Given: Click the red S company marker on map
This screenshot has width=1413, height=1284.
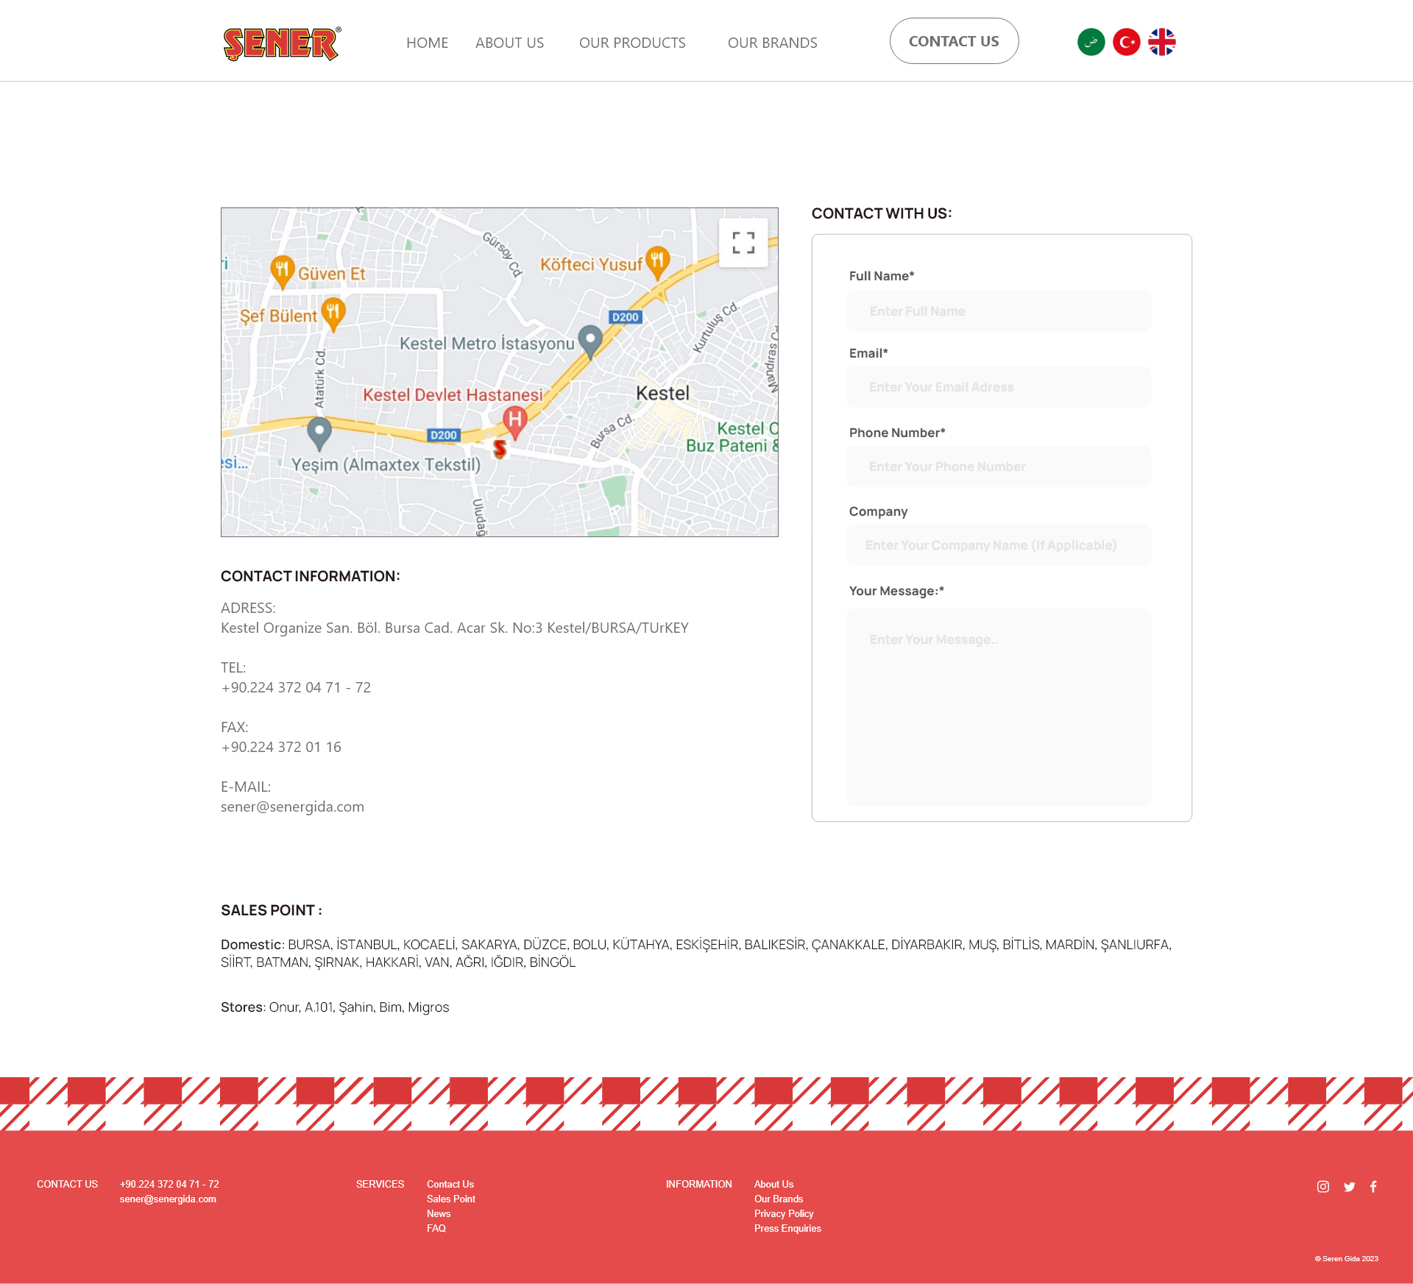Looking at the screenshot, I should point(500,448).
